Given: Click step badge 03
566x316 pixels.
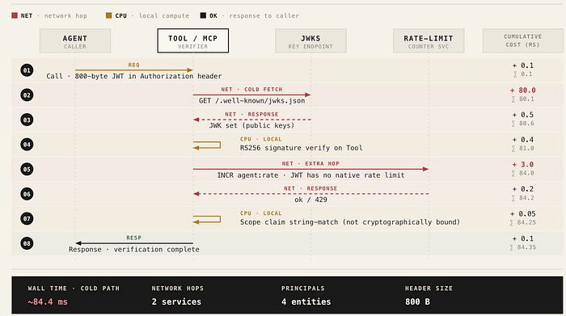Looking at the screenshot, I should click(27, 120).
